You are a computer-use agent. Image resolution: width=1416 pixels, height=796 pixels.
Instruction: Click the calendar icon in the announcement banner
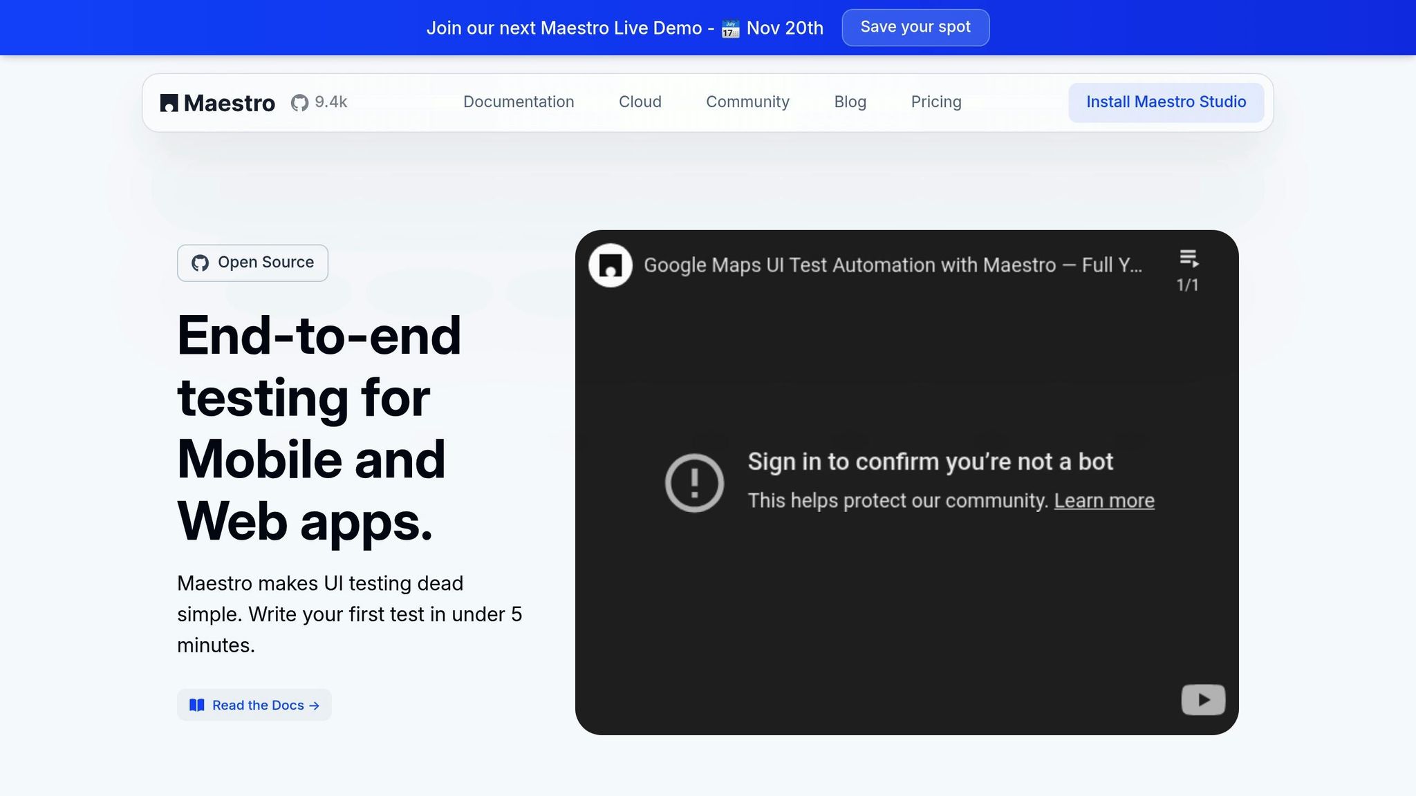pos(730,28)
